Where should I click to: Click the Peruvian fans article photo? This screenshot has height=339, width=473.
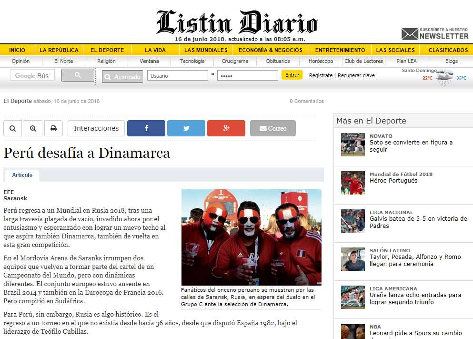click(252, 237)
